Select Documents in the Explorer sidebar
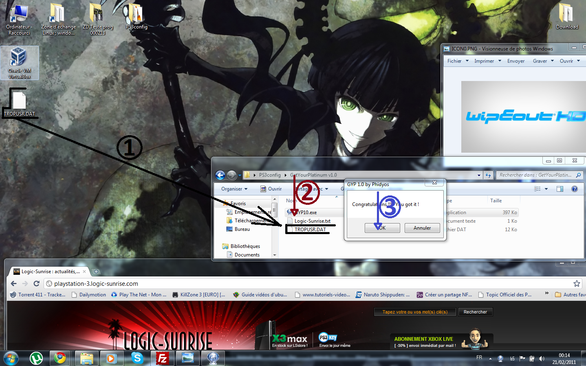 pyautogui.click(x=247, y=255)
